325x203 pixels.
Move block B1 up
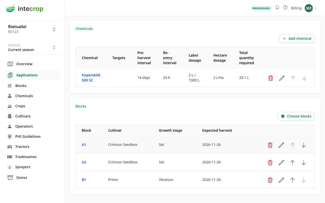tap(292, 180)
